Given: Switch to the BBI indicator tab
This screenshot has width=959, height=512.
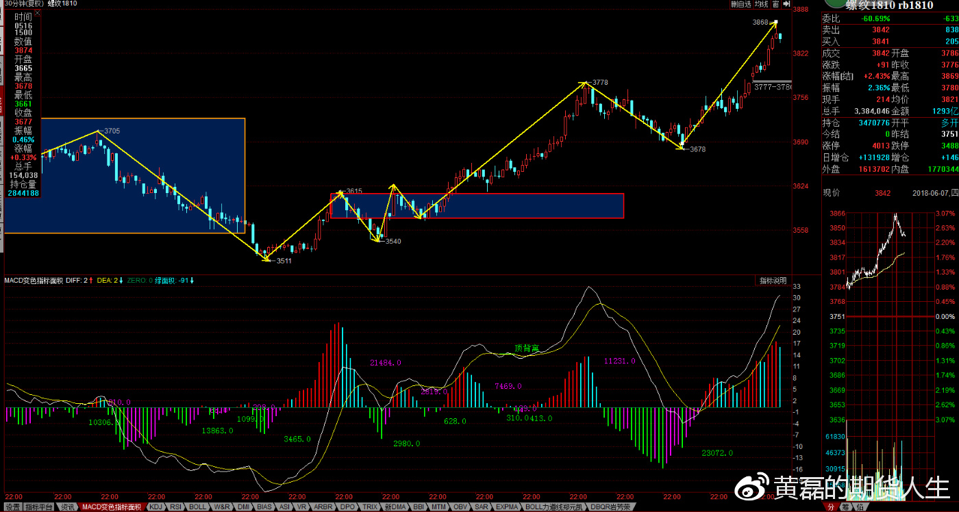Looking at the screenshot, I should (x=419, y=507).
